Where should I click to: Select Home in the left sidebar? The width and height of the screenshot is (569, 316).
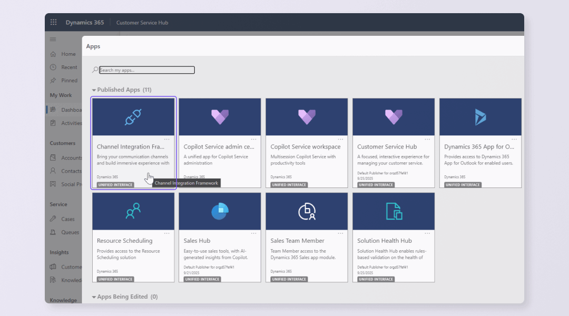68,54
